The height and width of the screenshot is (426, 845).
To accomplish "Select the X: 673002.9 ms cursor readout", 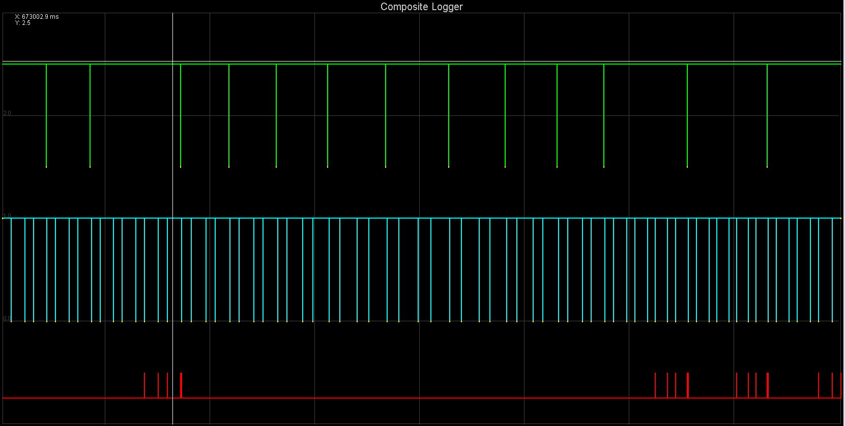I will pos(37,17).
